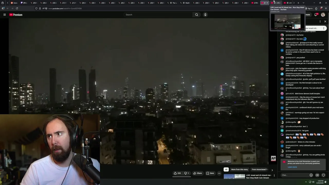The height and width of the screenshot is (185, 329).
Task: Open the taskbar network icon
Action: (309, 182)
